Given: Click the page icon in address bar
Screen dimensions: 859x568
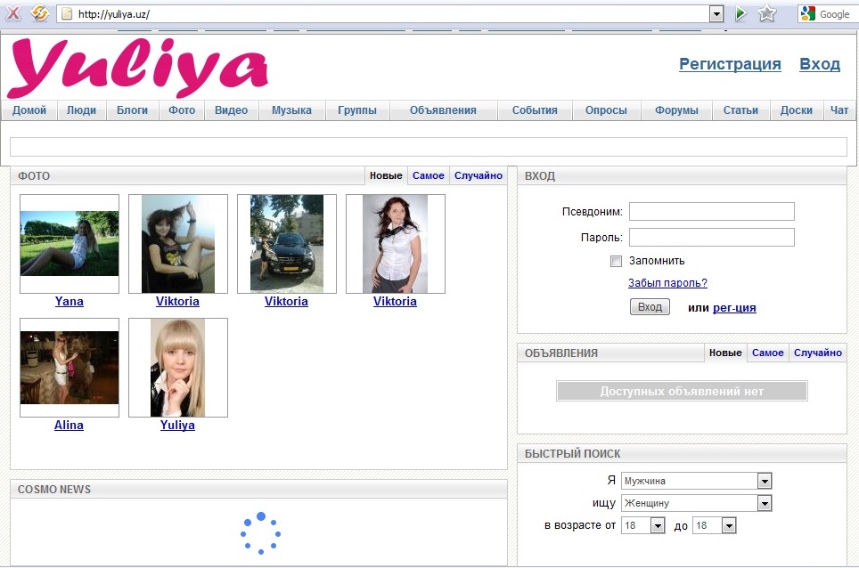Looking at the screenshot, I should click(67, 13).
